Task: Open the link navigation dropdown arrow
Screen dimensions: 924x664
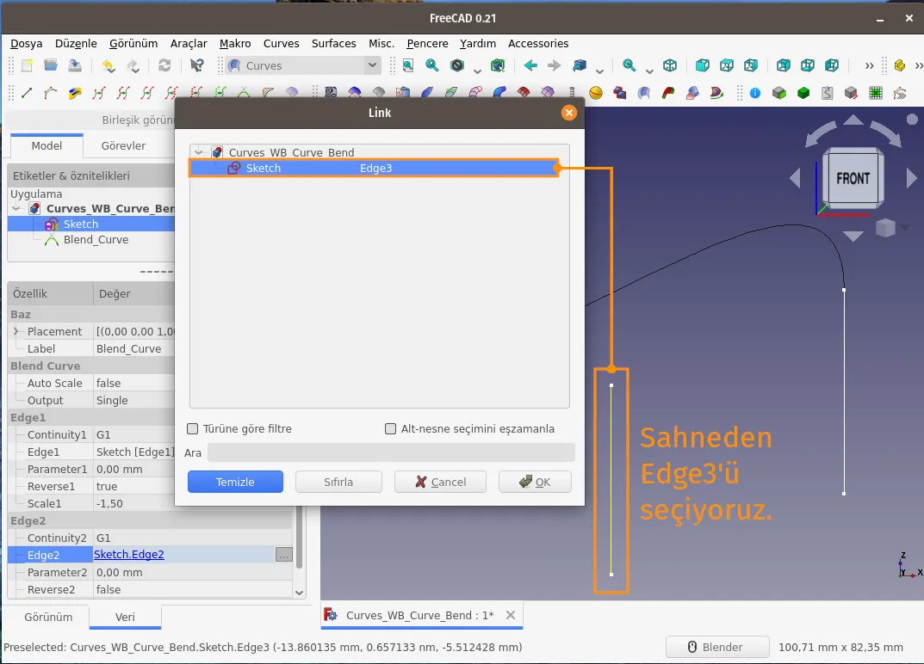Action: click(600, 71)
